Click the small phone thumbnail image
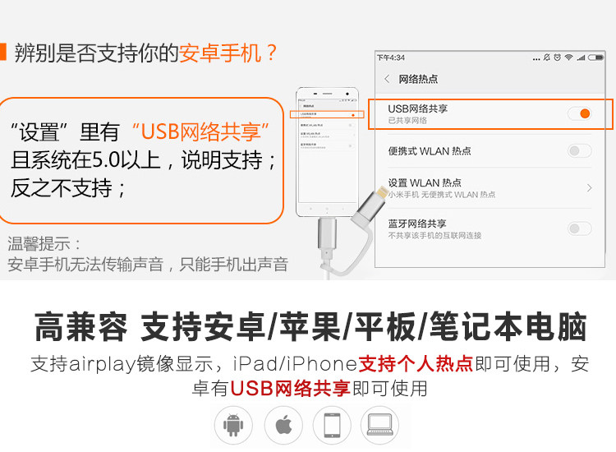 pos(327,152)
